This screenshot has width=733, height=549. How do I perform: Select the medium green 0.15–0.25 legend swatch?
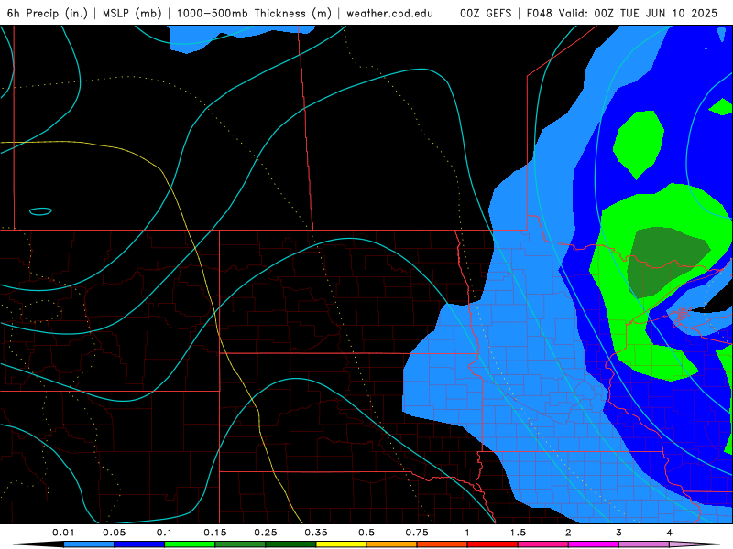tap(240, 544)
